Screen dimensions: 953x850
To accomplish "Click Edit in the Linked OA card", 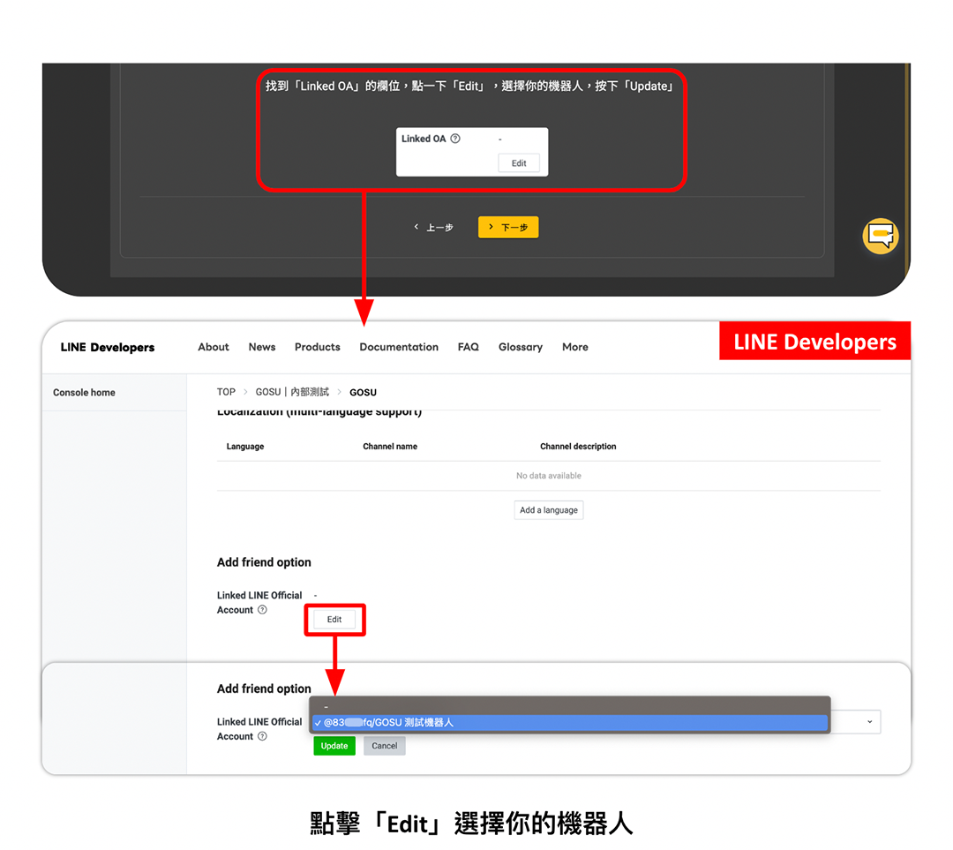I will click(519, 163).
